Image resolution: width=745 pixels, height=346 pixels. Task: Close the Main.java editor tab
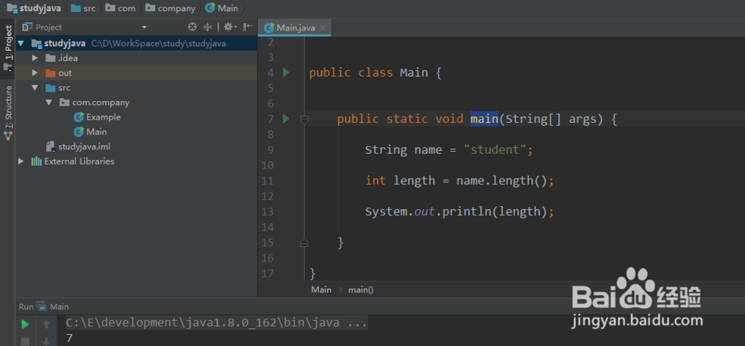pos(323,28)
